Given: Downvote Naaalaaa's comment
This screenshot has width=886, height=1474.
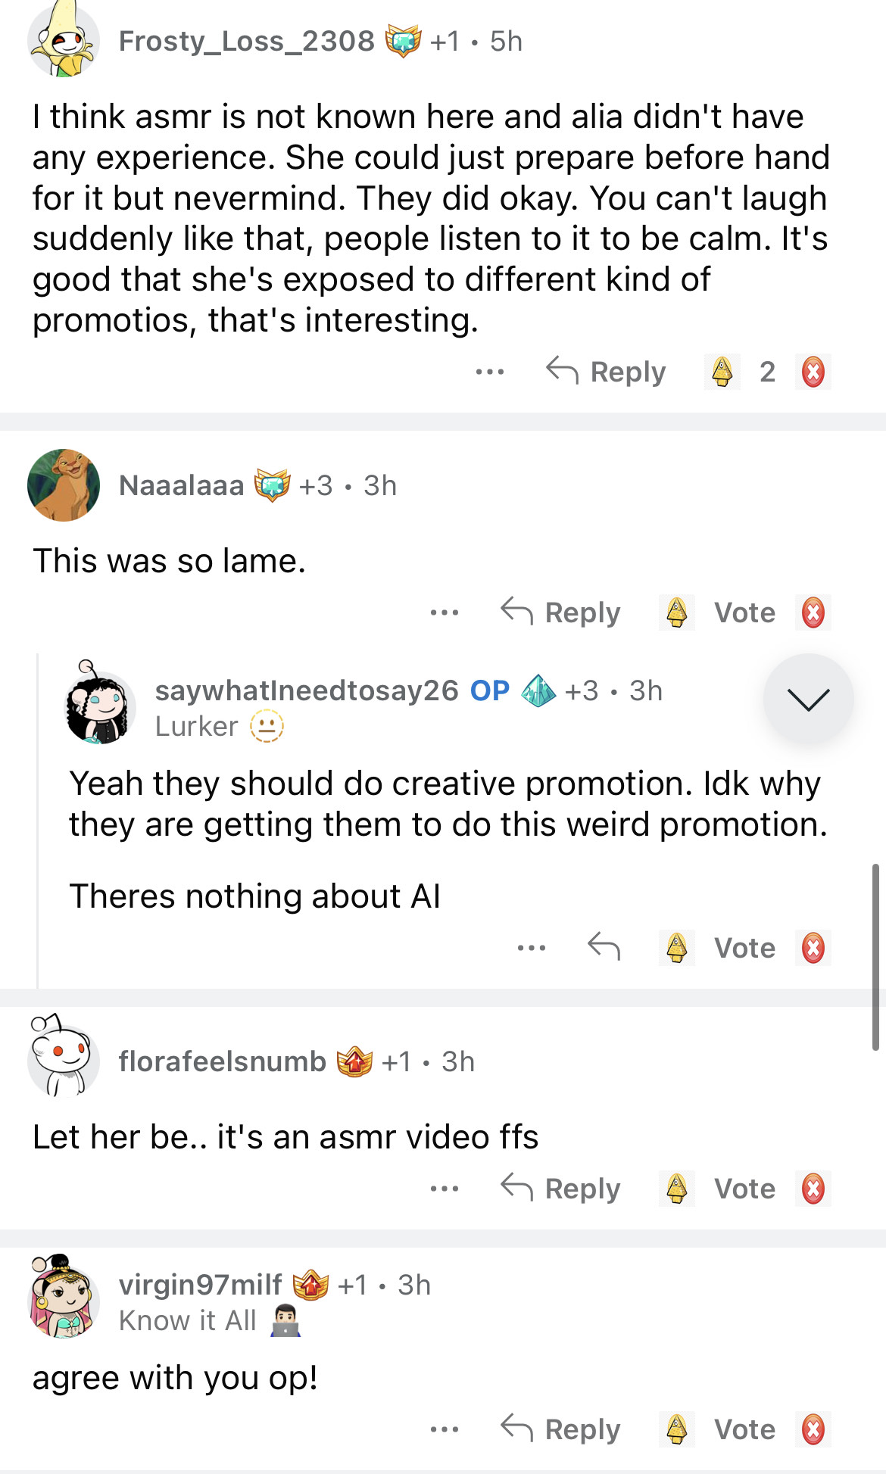Looking at the screenshot, I should click(x=813, y=612).
